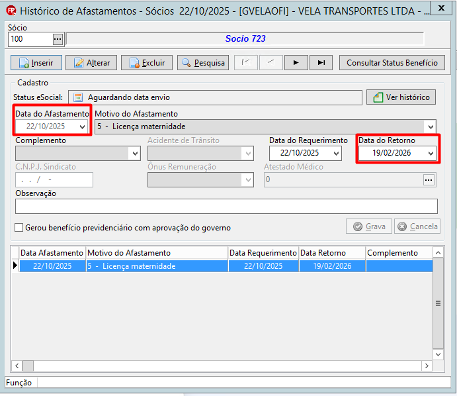Close the Histórico de Afastamentos window
The image size is (457, 396).
pyautogui.click(x=441, y=8)
